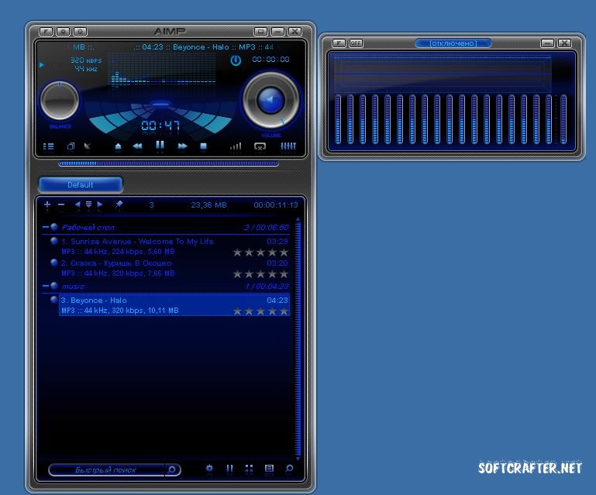
Task: Toggle the playlist list-icon button in the player
Action: (x=48, y=146)
